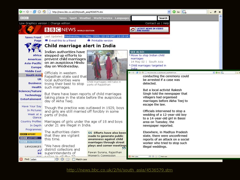Open the News Front Page link
The width and height of the screenshot is (240, 180).
coord(33,39)
